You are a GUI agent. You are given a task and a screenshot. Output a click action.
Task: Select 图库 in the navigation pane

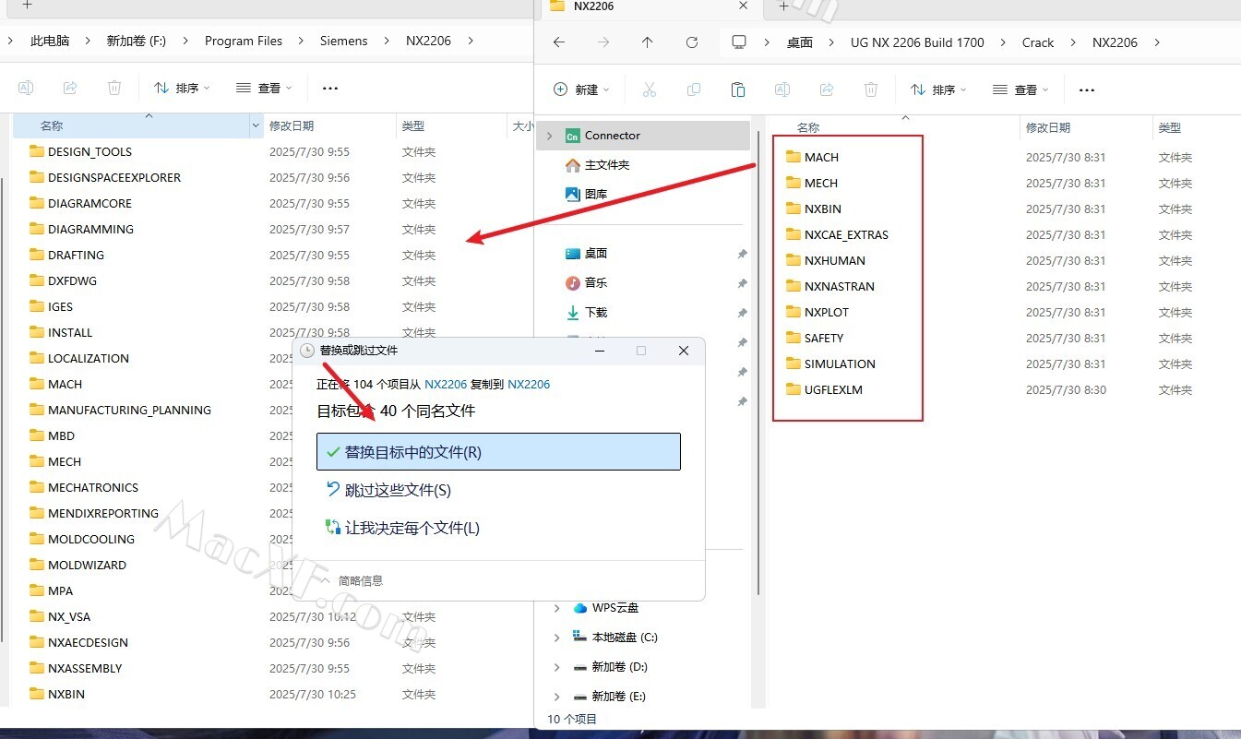586,195
